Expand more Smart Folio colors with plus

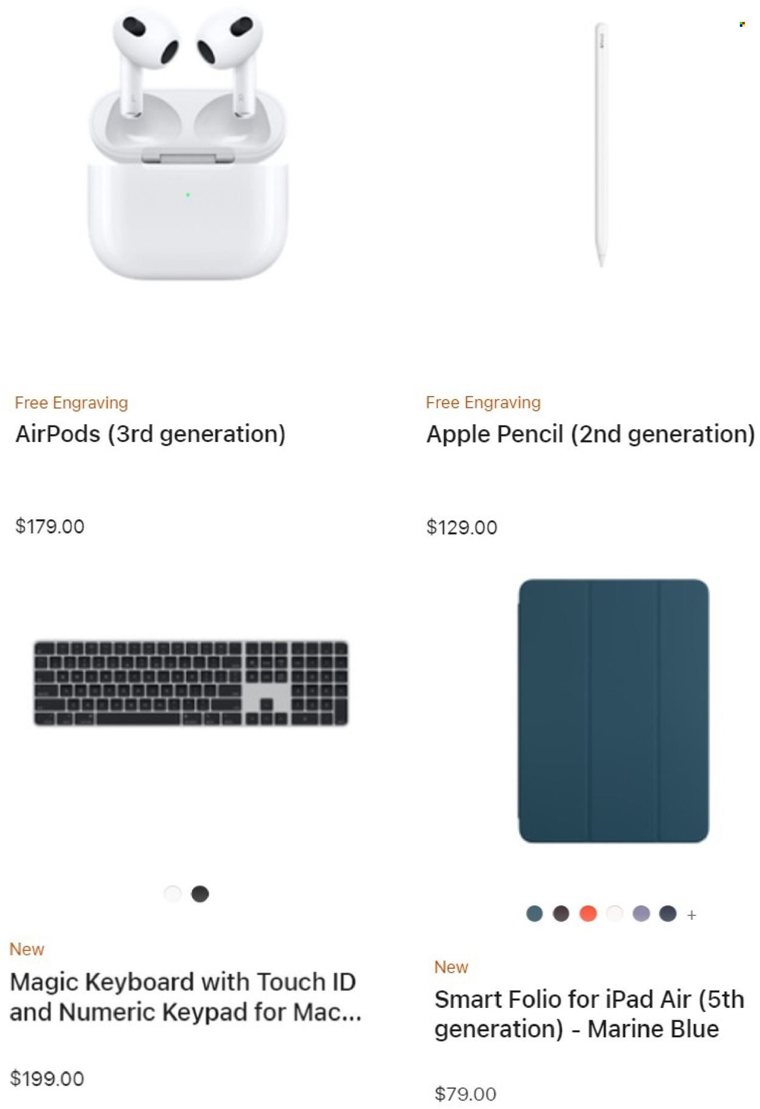(691, 915)
